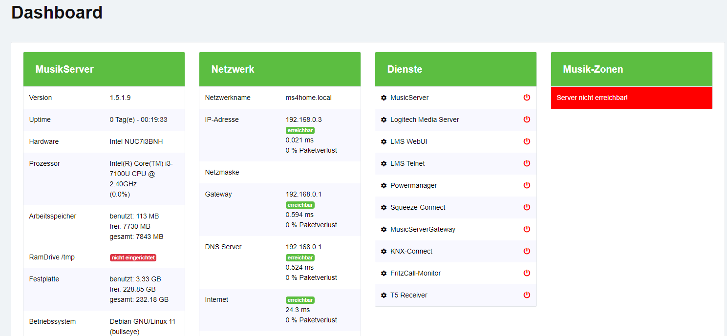Click the FritzCall-Monitor gear icon
Screen dimensions: 727x336
tap(384, 273)
